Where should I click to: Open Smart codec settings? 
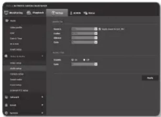16,79
